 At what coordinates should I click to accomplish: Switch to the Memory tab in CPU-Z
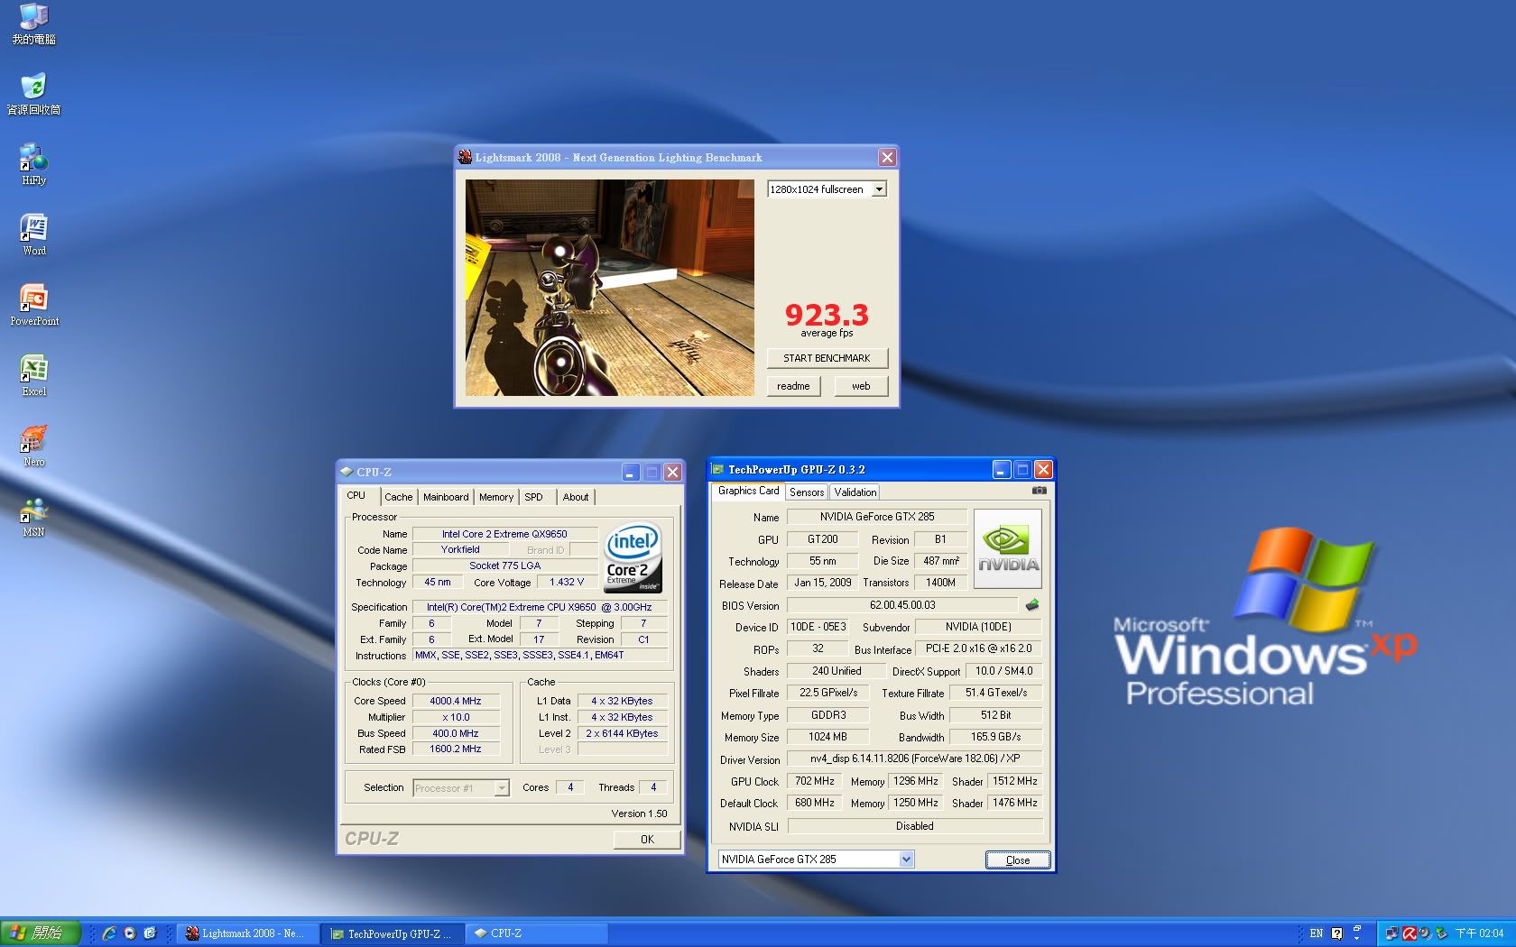[x=496, y=497]
